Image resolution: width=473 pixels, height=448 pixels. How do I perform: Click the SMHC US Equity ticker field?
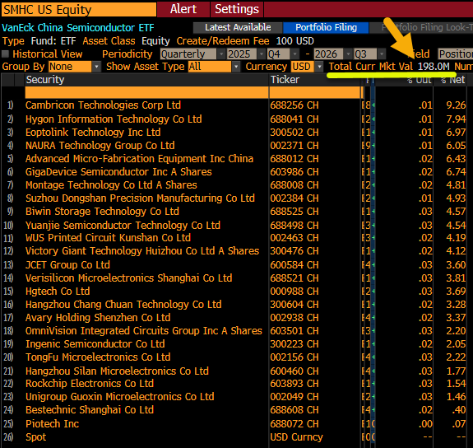coord(79,10)
